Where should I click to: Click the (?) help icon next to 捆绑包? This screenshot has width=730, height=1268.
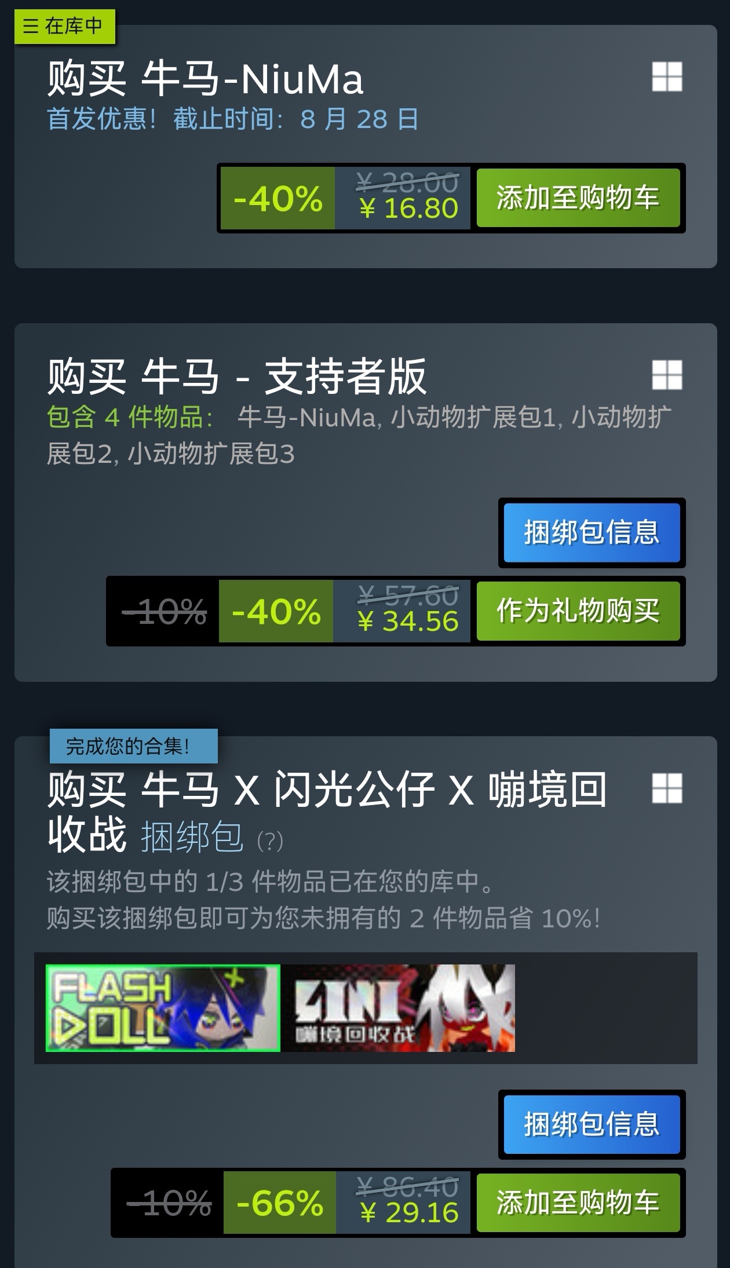[270, 841]
